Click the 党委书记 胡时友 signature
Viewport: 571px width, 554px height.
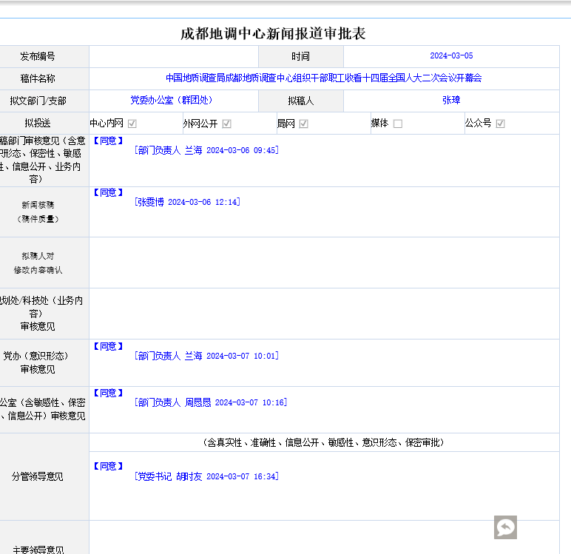point(206,476)
